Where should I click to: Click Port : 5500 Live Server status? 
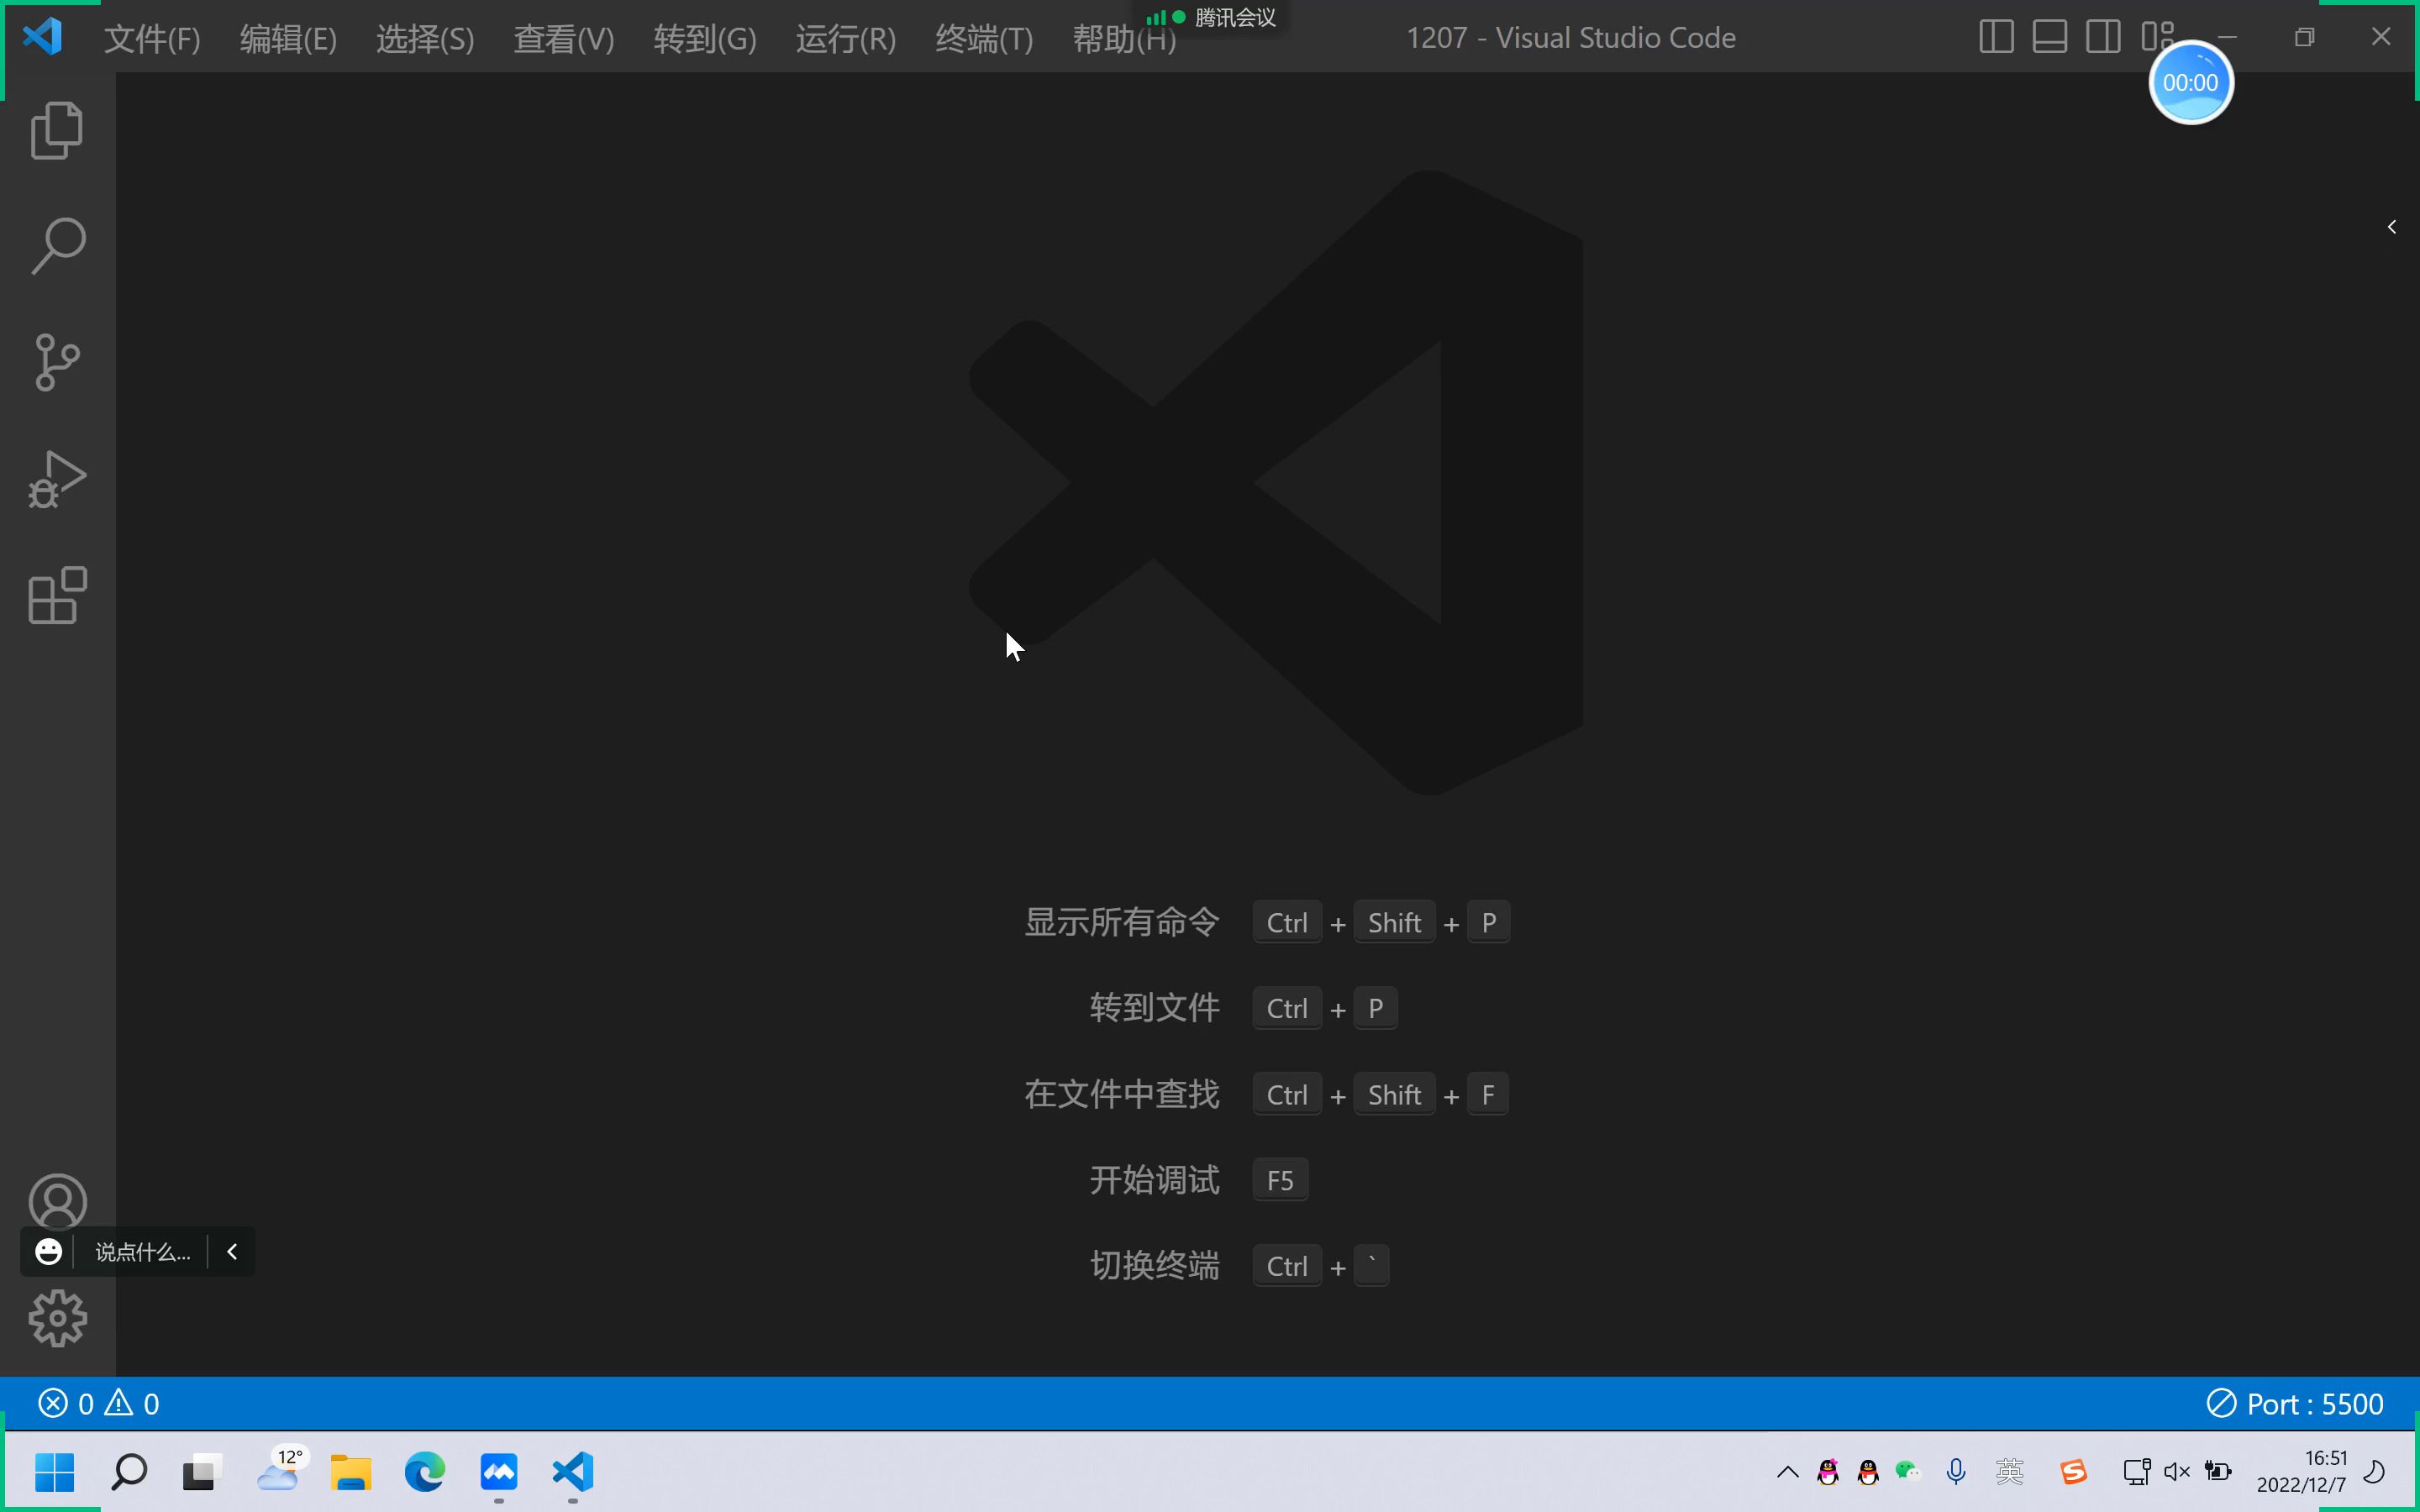pyautogui.click(x=2294, y=1403)
